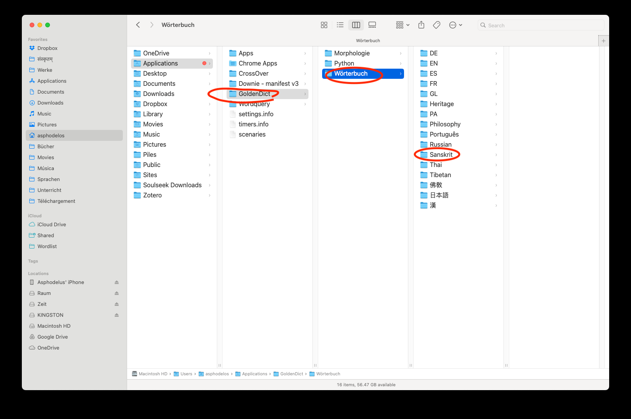The image size is (631, 419).
Task: Switch to gallery view
Action: 372,25
